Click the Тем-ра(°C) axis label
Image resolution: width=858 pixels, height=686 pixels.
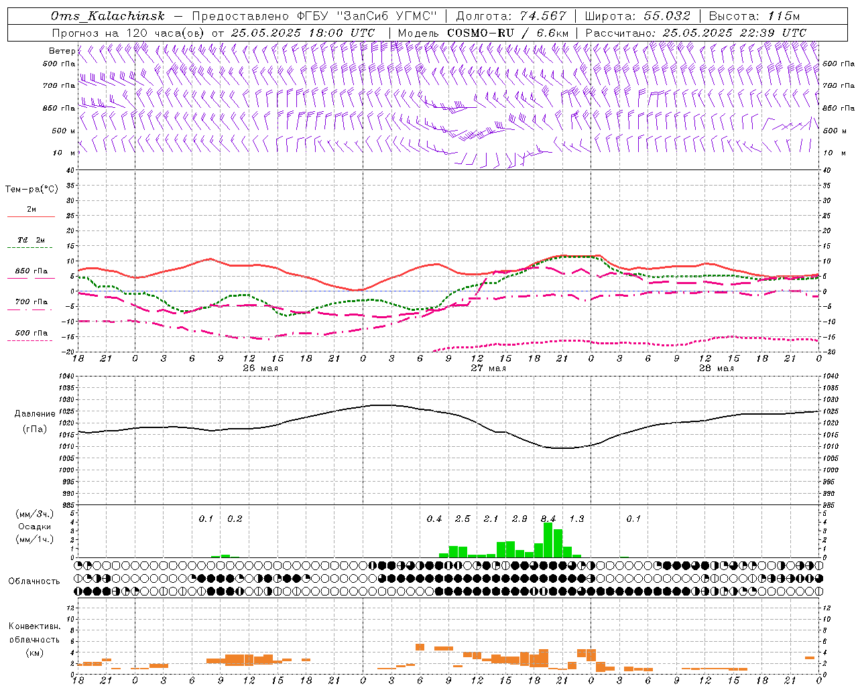pyautogui.click(x=32, y=190)
